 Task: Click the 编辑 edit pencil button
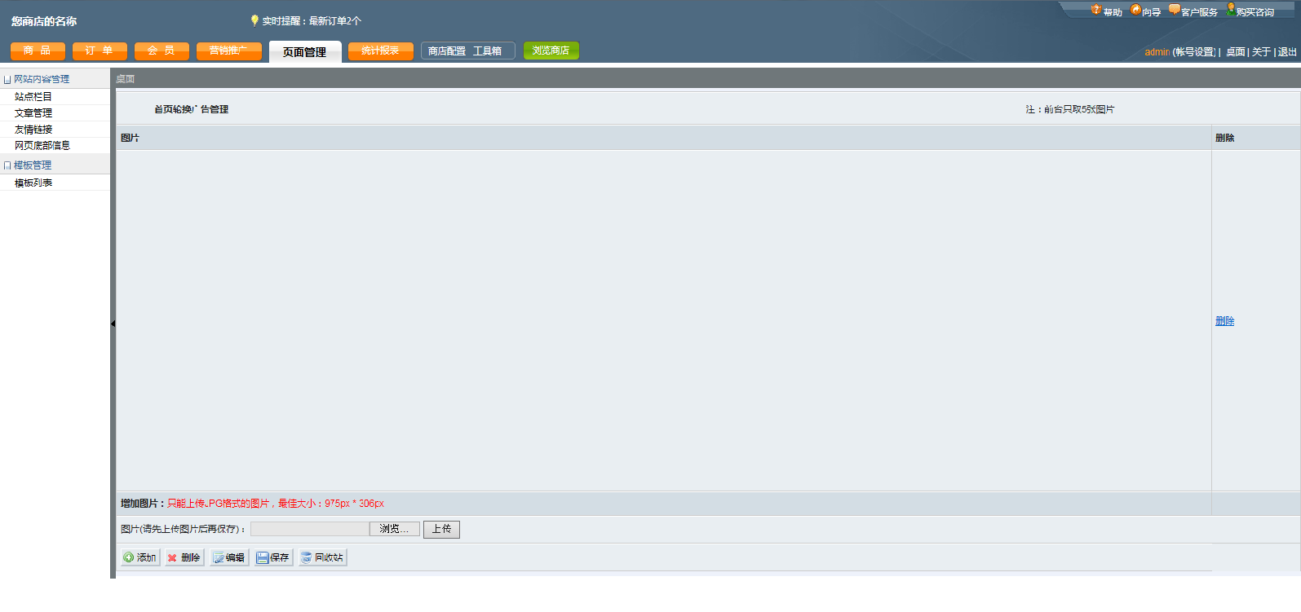[229, 557]
